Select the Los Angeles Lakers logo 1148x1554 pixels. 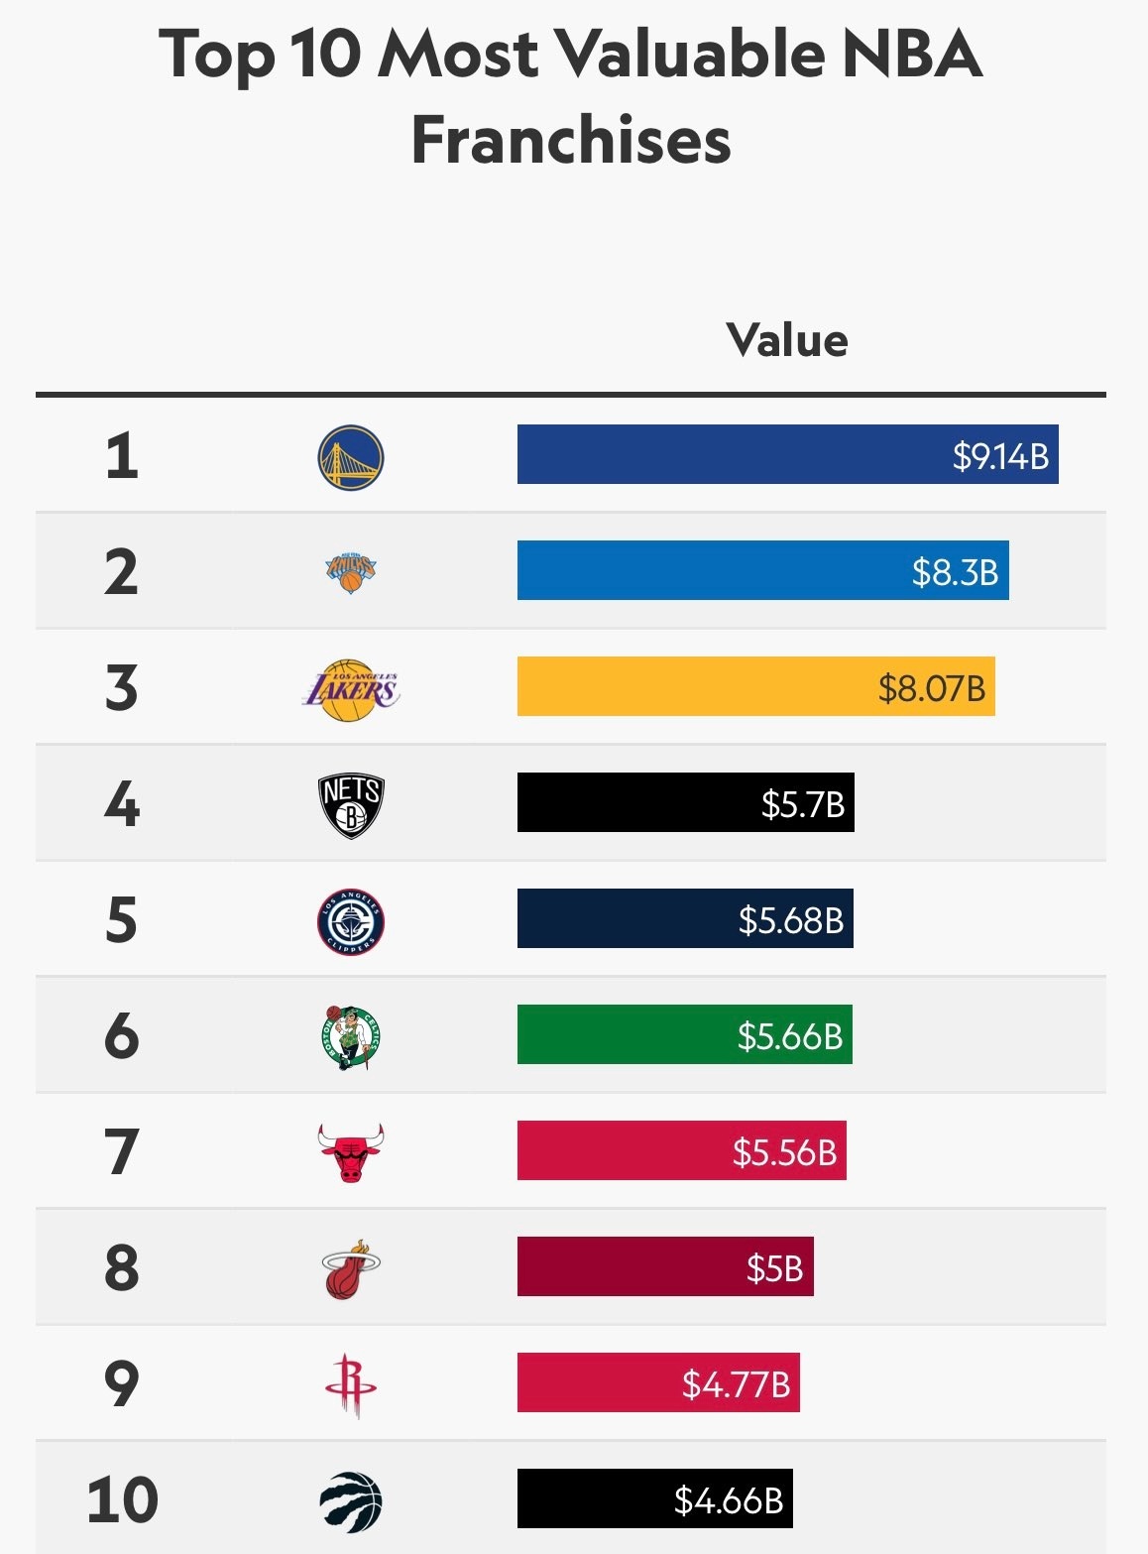(x=351, y=689)
